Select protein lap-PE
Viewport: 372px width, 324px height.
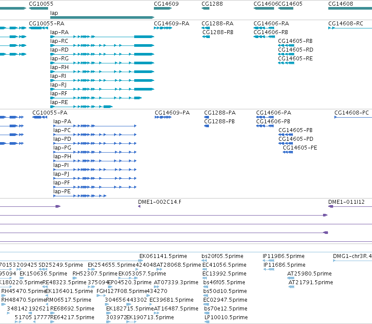(80, 196)
